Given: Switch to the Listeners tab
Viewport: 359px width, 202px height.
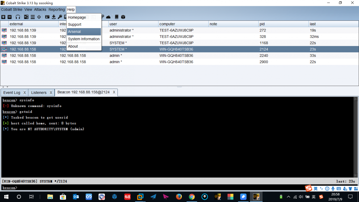Looking at the screenshot, I should pos(39,92).
